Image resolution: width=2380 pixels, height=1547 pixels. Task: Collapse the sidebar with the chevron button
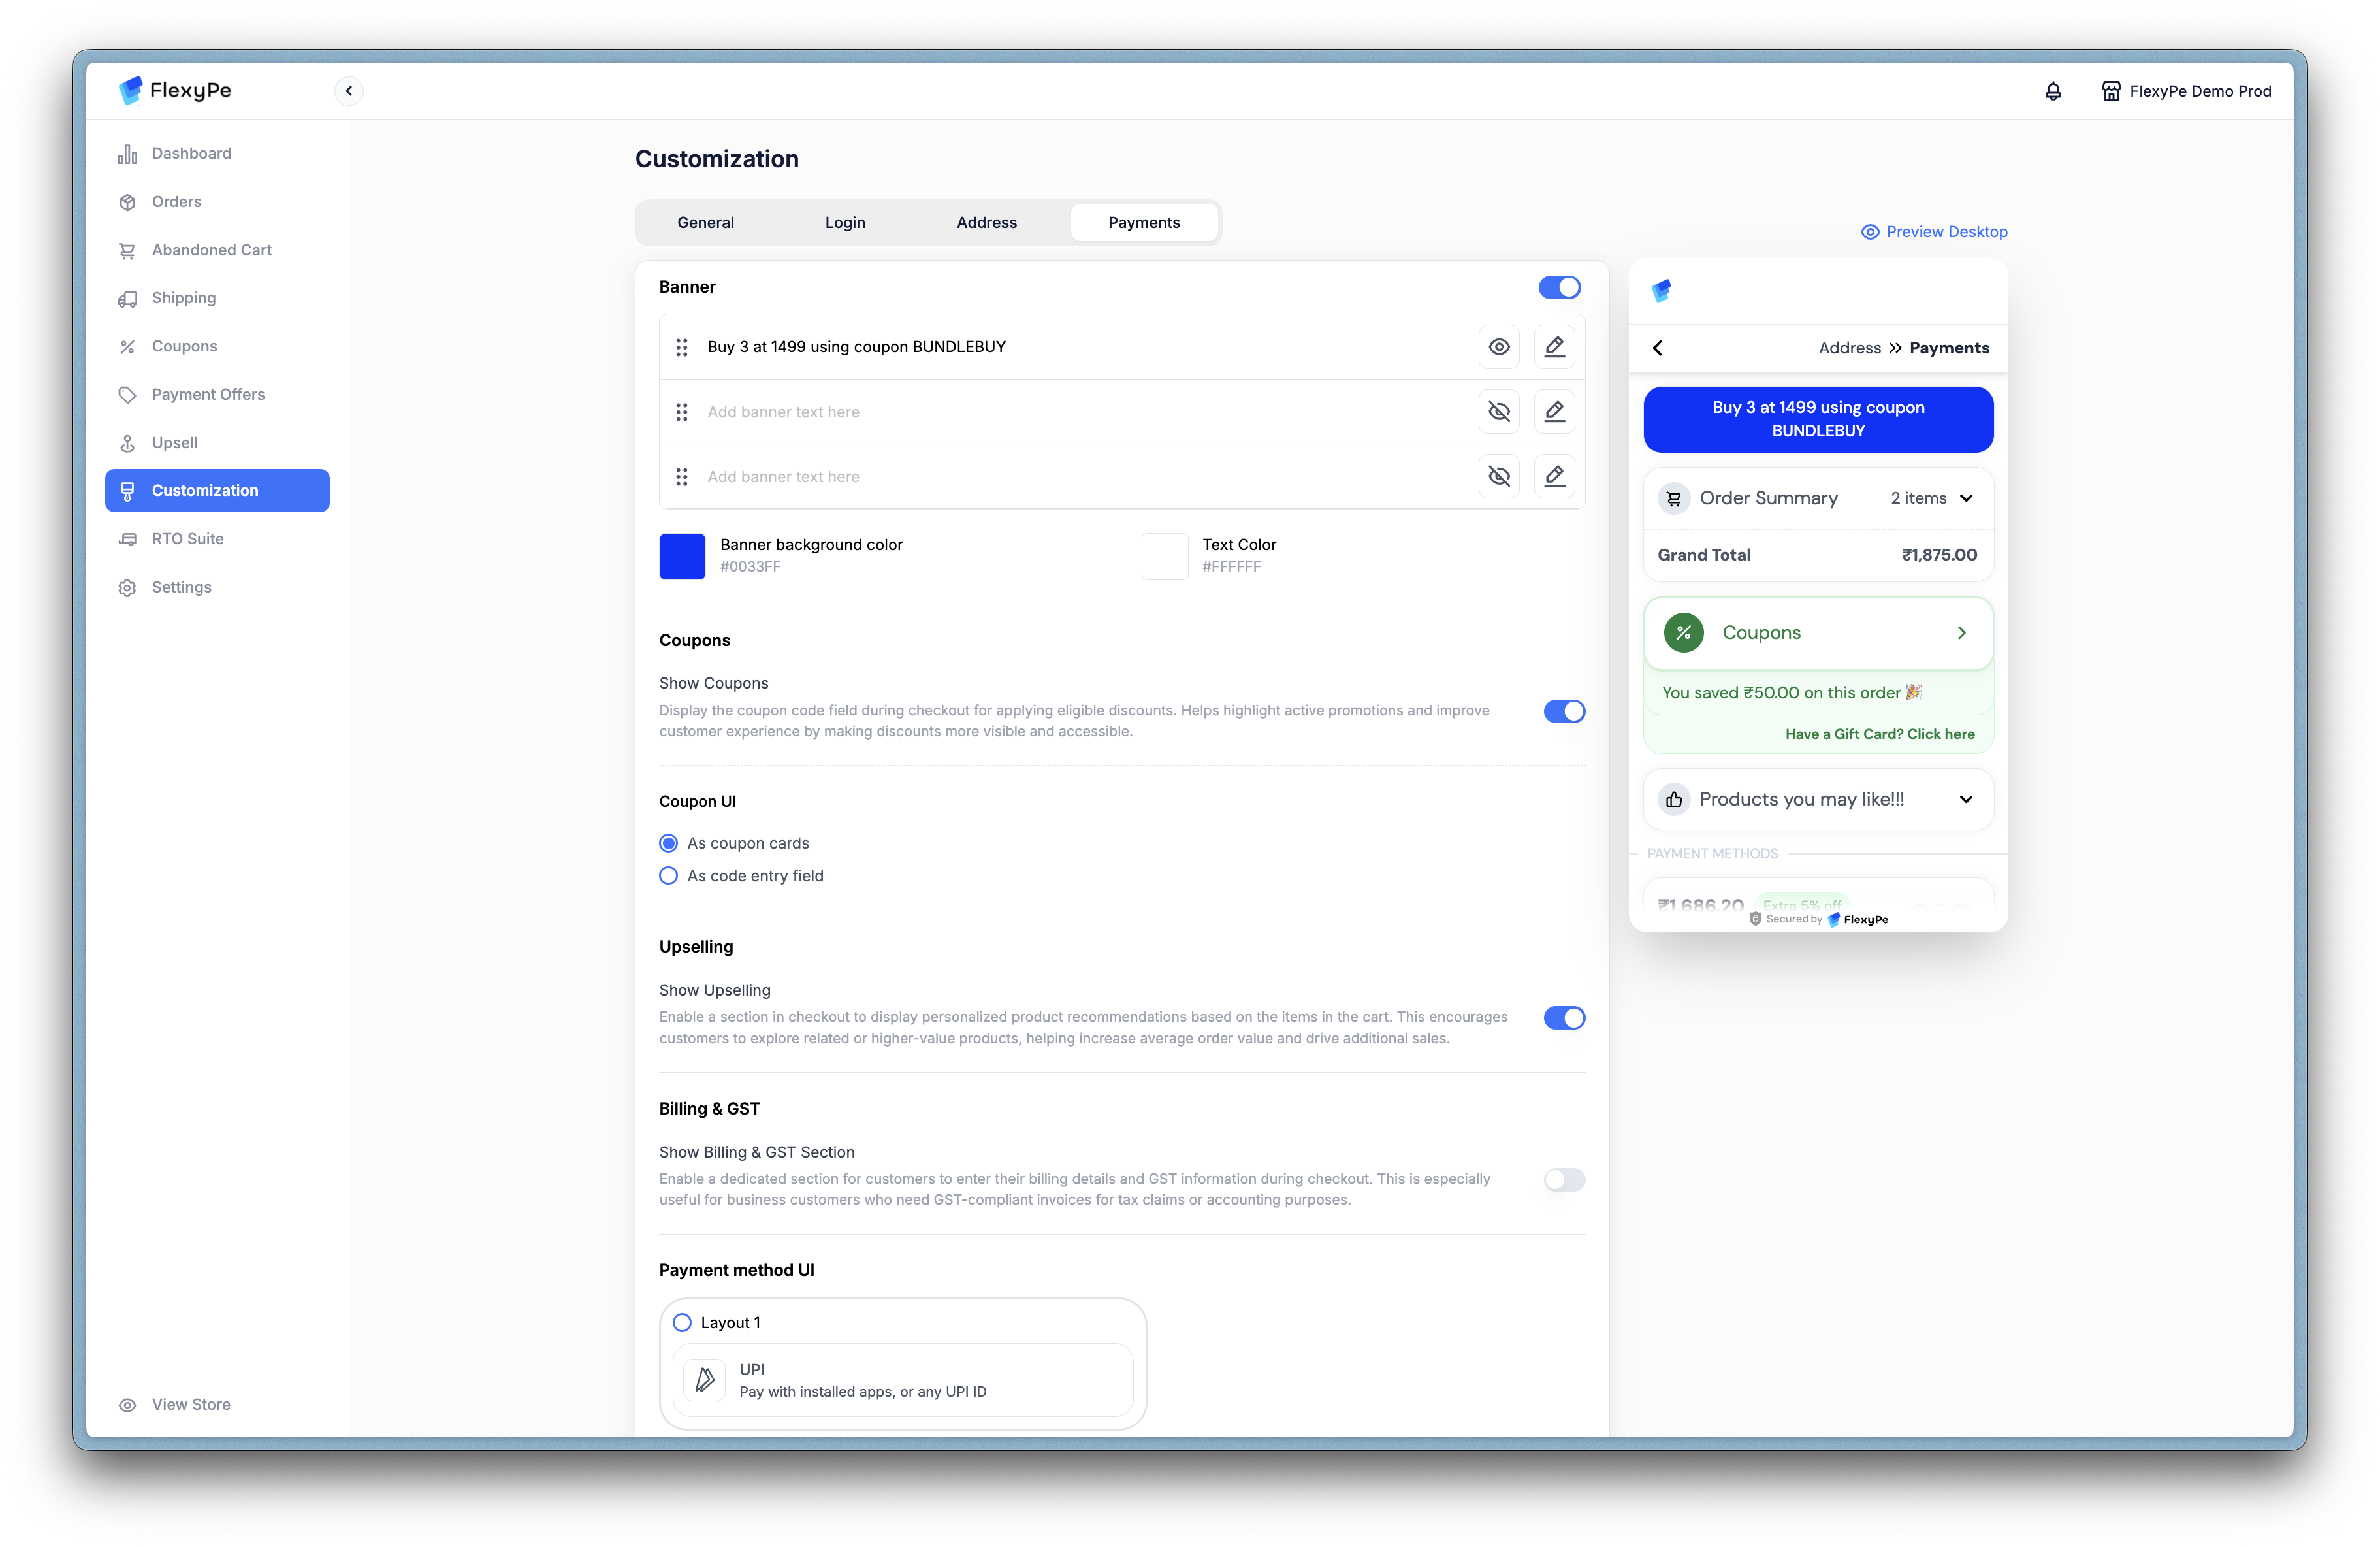[x=349, y=91]
